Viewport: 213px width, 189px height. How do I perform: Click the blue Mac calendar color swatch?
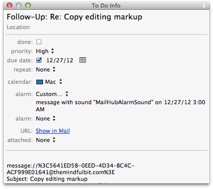[39, 82]
